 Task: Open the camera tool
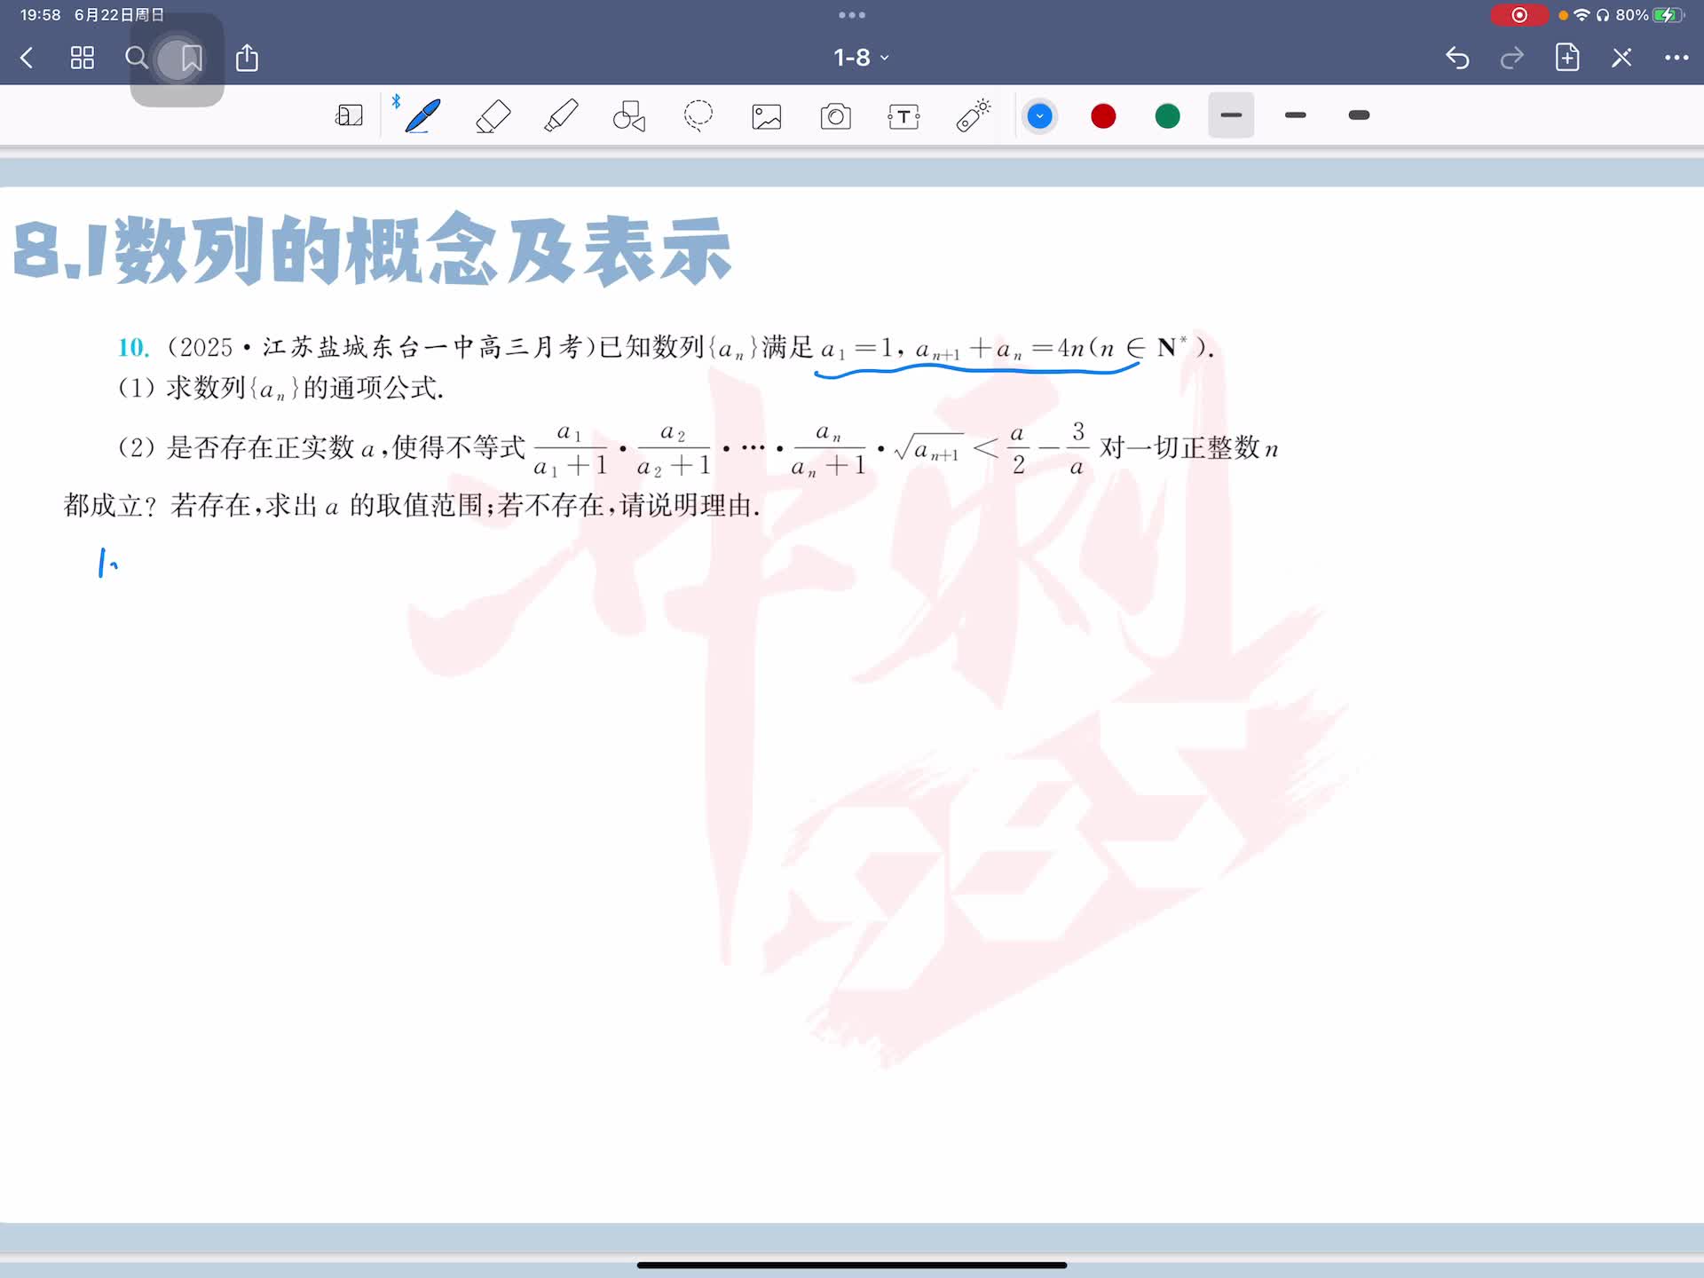[835, 116]
